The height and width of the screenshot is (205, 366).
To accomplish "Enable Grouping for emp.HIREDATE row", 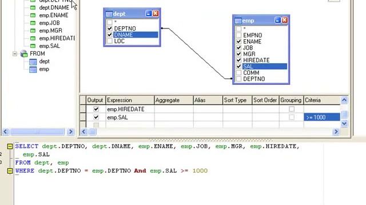I will coord(291,109).
